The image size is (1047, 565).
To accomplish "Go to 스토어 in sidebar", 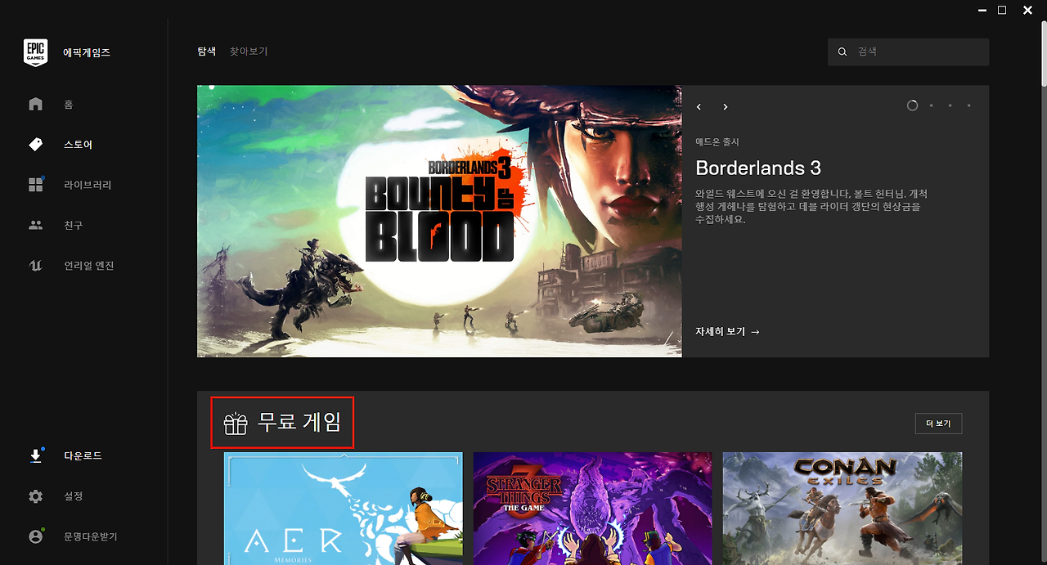I will [x=79, y=145].
